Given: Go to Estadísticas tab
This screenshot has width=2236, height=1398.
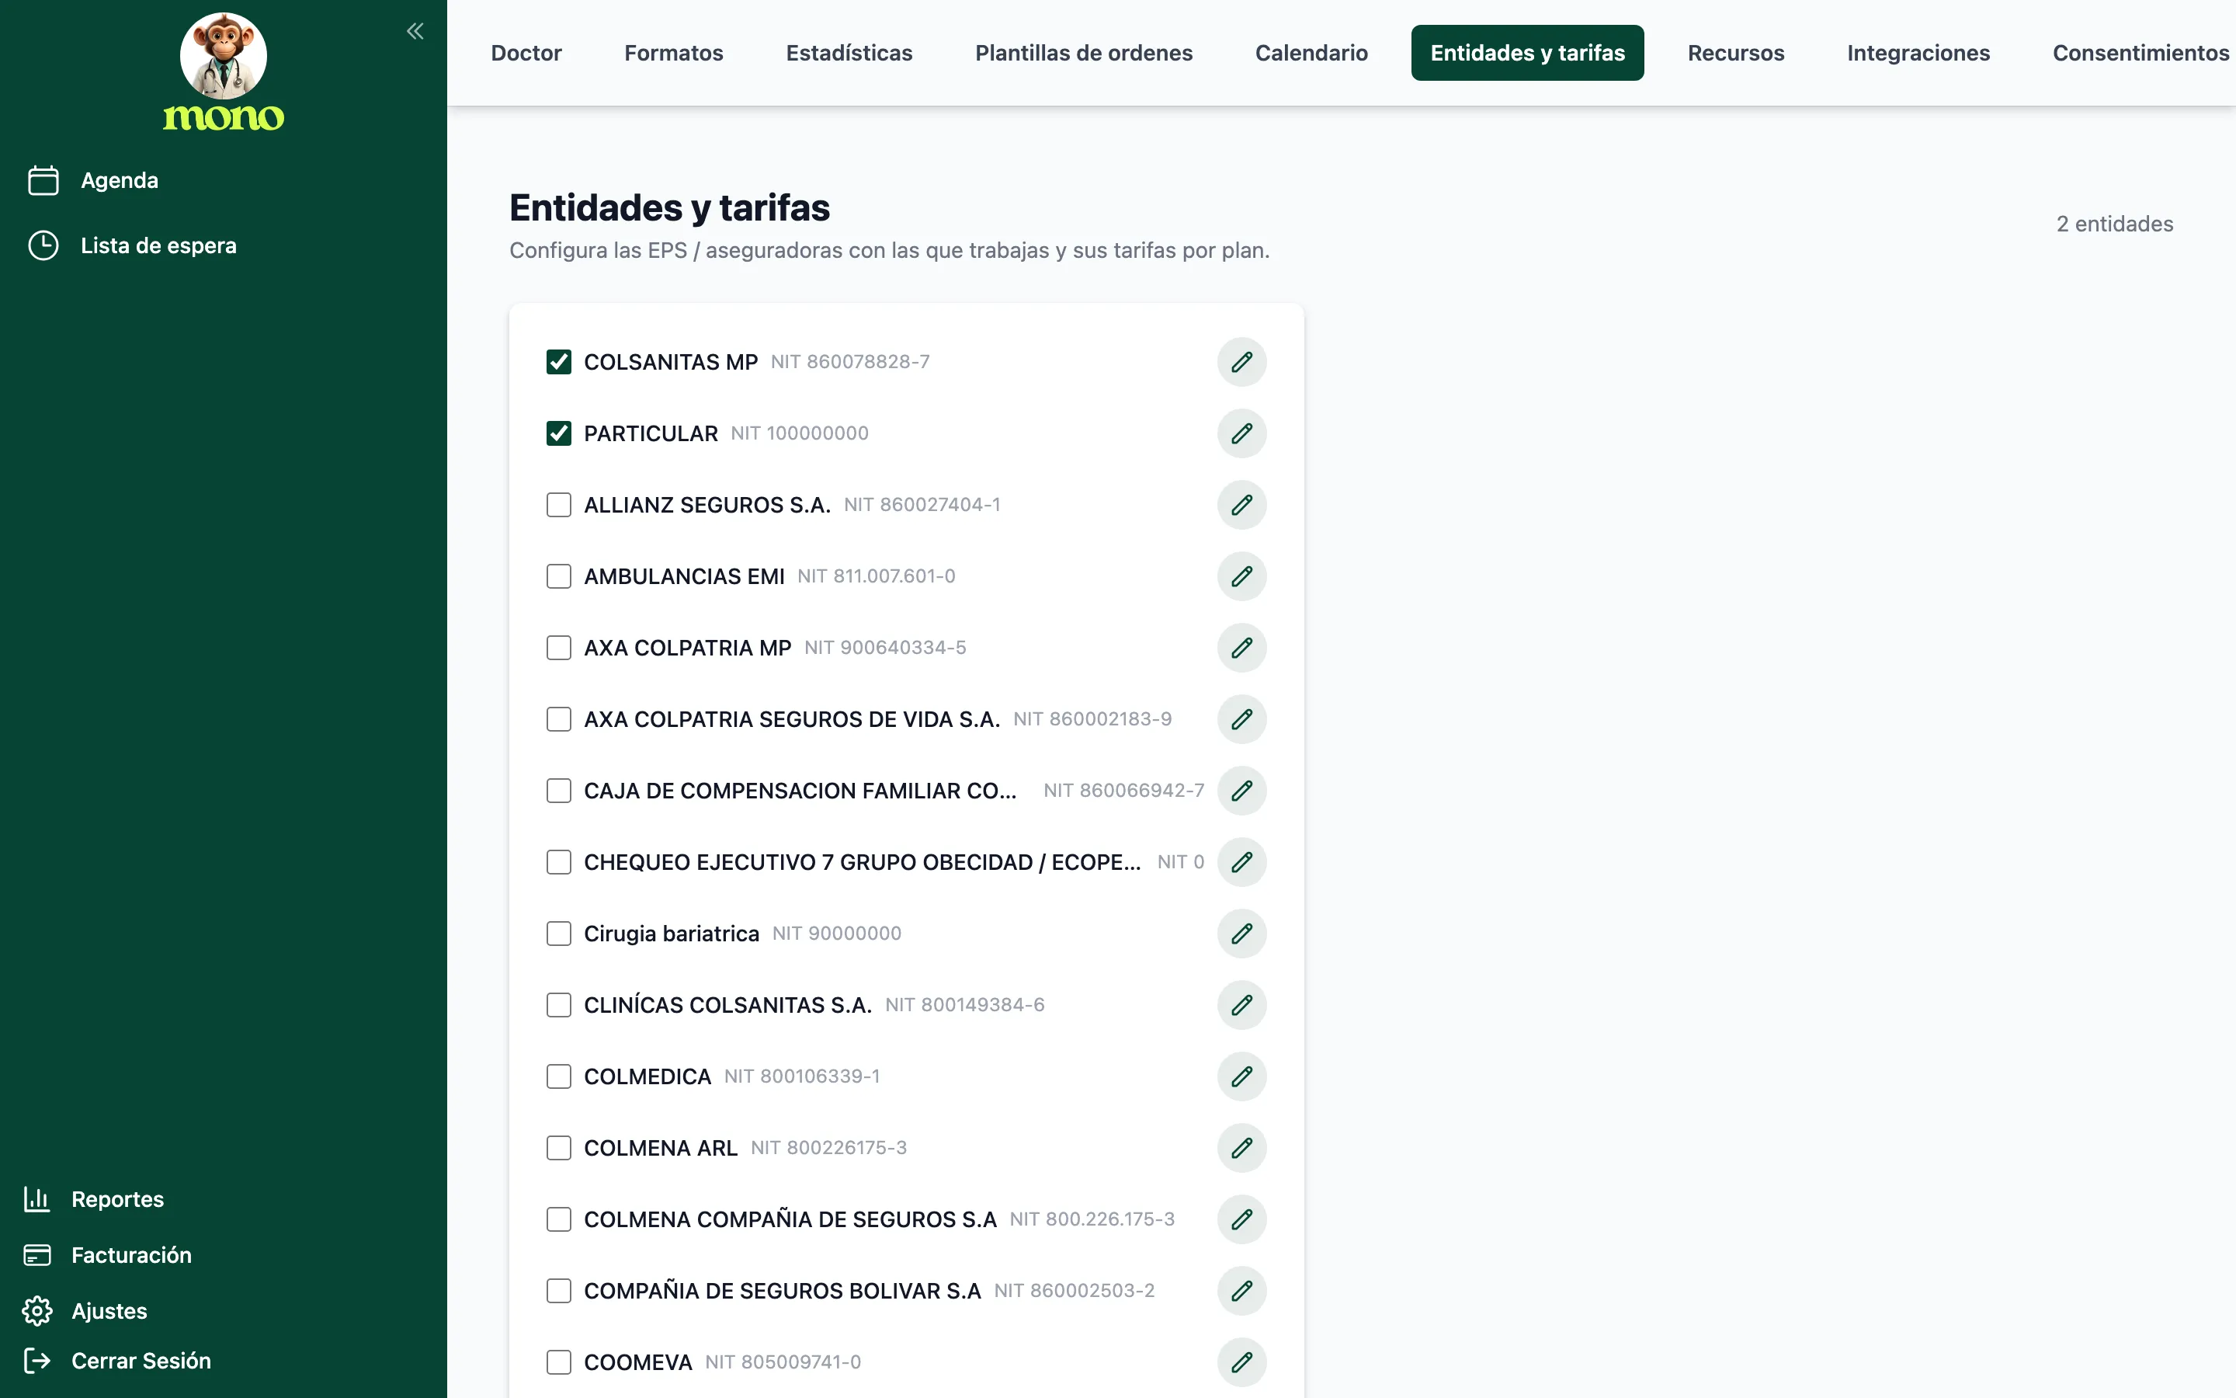Looking at the screenshot, I should [849, 53].
